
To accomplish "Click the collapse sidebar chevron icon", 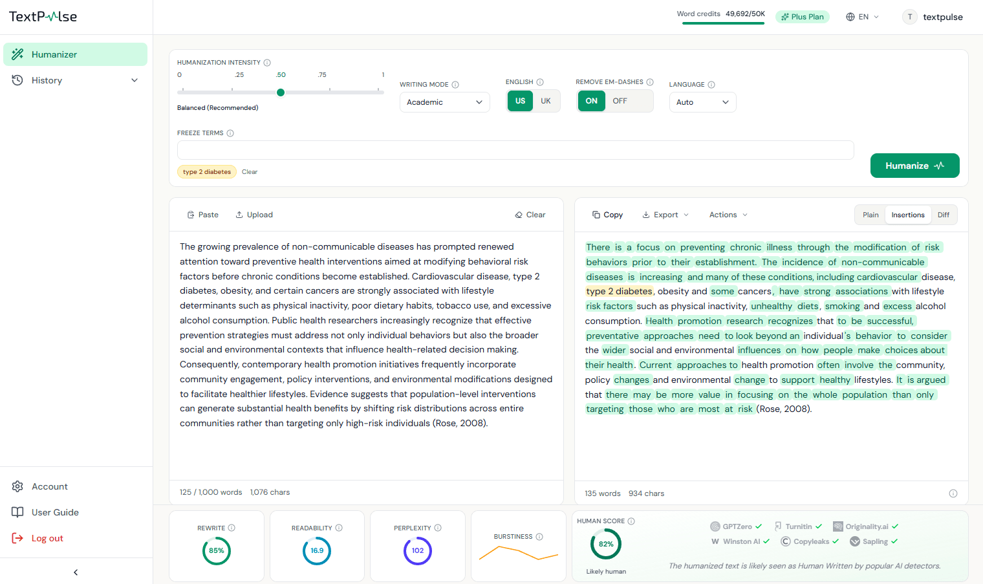I will tap(76, 572).
